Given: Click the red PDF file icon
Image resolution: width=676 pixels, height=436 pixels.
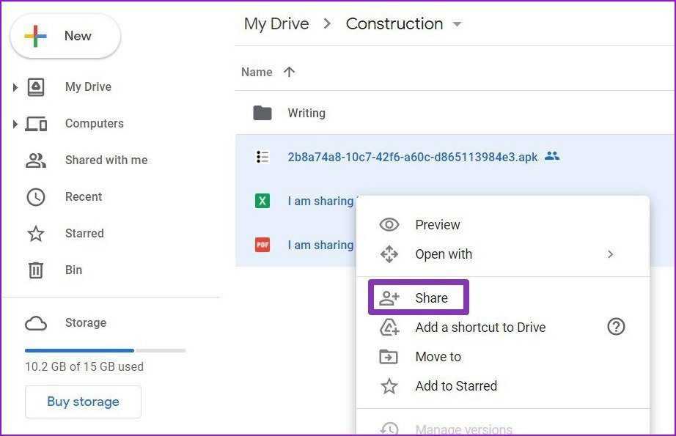Looking at the screenshot, I should point(262,245).
